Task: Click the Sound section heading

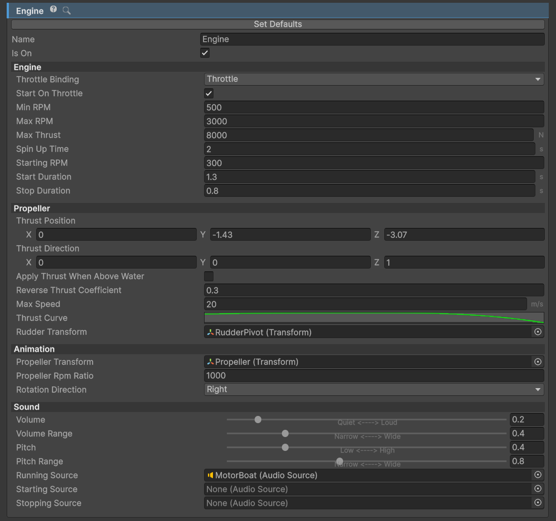Action: click(x=27, y=407)
